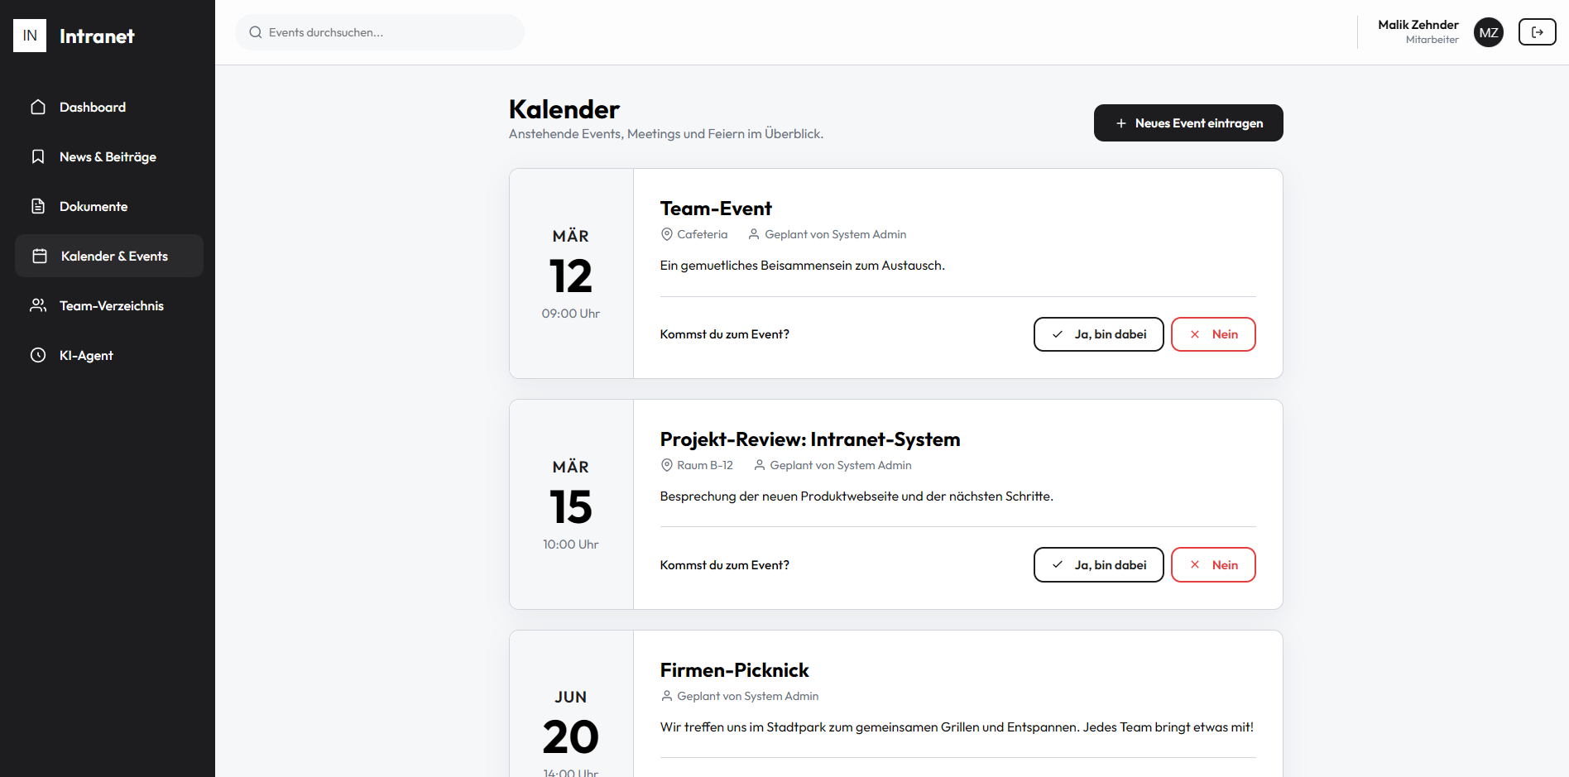Open the Dokumente menu item
Image resolution: width=1569 pixels, height=777 pixels.
tap(94, 207)
